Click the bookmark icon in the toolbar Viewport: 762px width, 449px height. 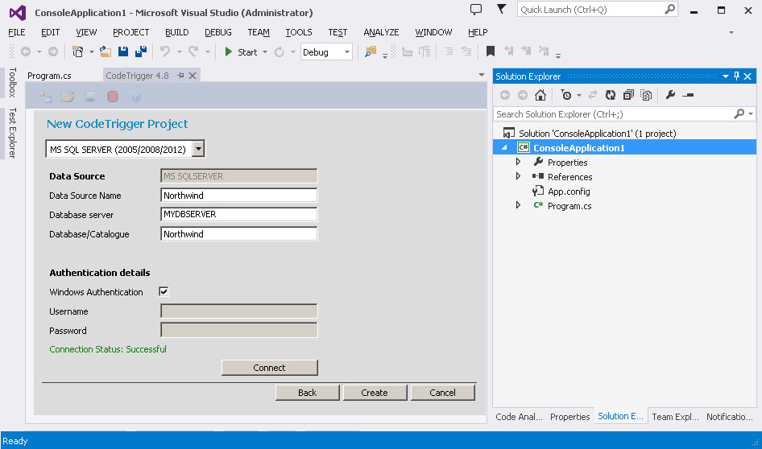click(x=491, y=52)
